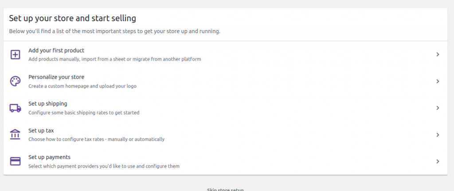Open the 'Set up tax' step title
This screenshot has width=454, height=191.
point(41,130)
